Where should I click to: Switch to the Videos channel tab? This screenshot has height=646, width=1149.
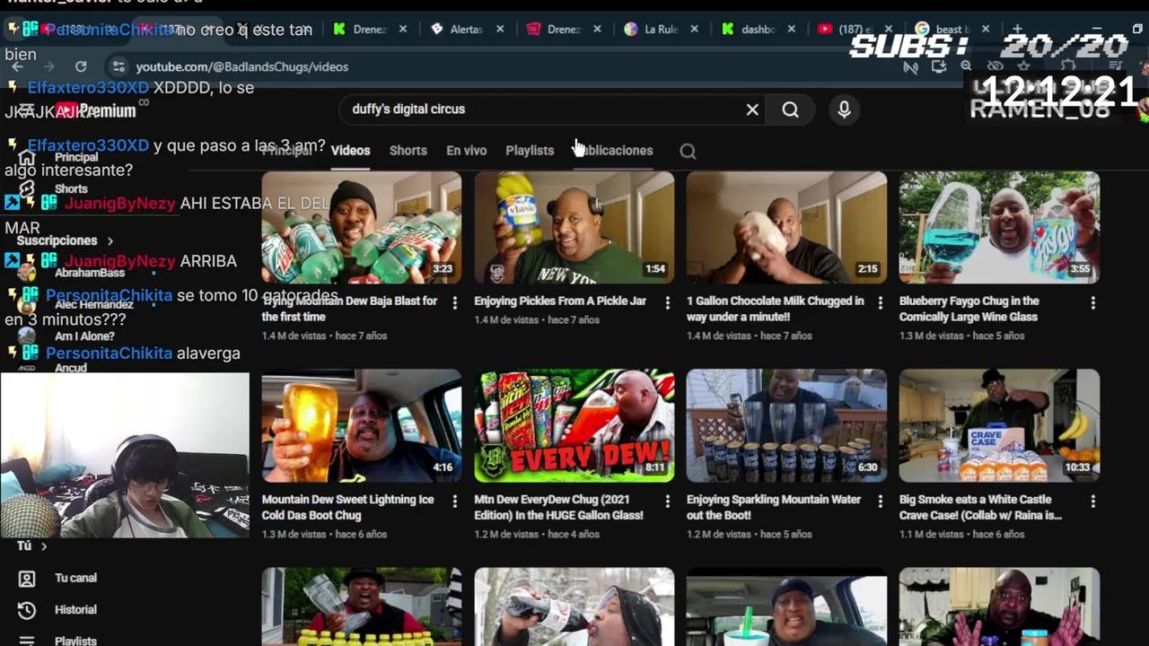coord(350,151)
